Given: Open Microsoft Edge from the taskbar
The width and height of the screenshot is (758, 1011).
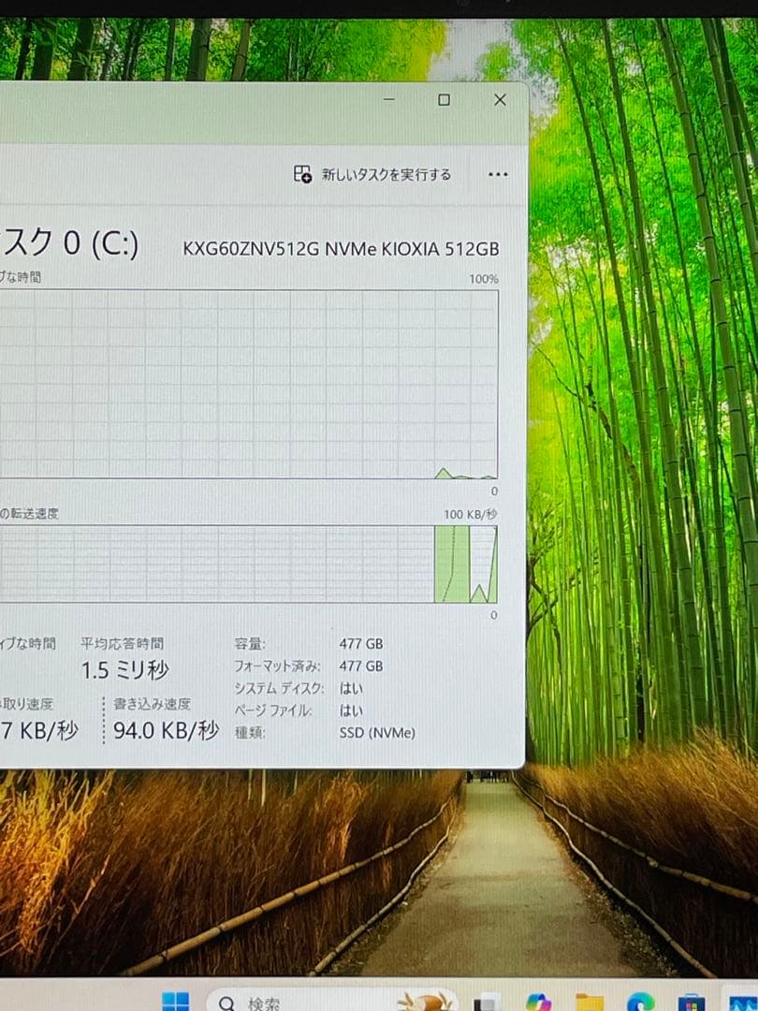Looking at the screenshot, I should (638, 1004).
